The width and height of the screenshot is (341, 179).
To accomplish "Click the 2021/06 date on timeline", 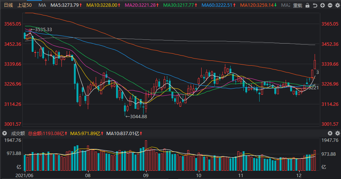I will coord(24,175).
